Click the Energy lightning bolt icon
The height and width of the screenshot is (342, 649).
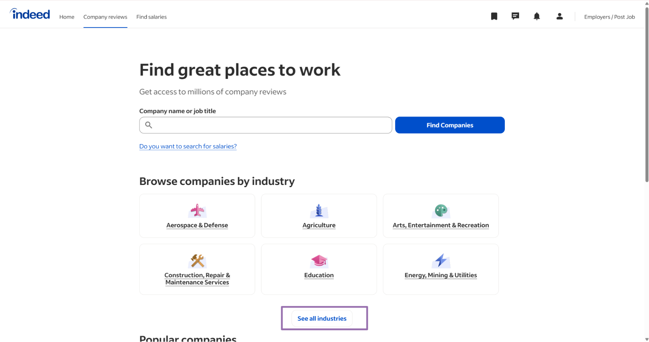click(x=441, y=261)
